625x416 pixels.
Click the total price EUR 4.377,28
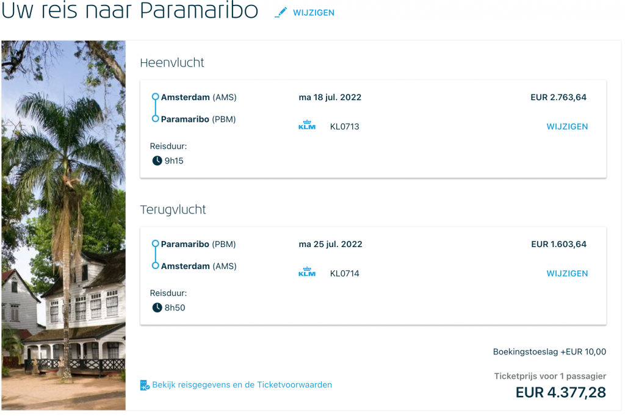(x=561, y=393)
